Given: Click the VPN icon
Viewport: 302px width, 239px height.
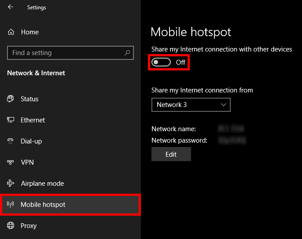Looking at the screenshot, I should pos(11,162).
